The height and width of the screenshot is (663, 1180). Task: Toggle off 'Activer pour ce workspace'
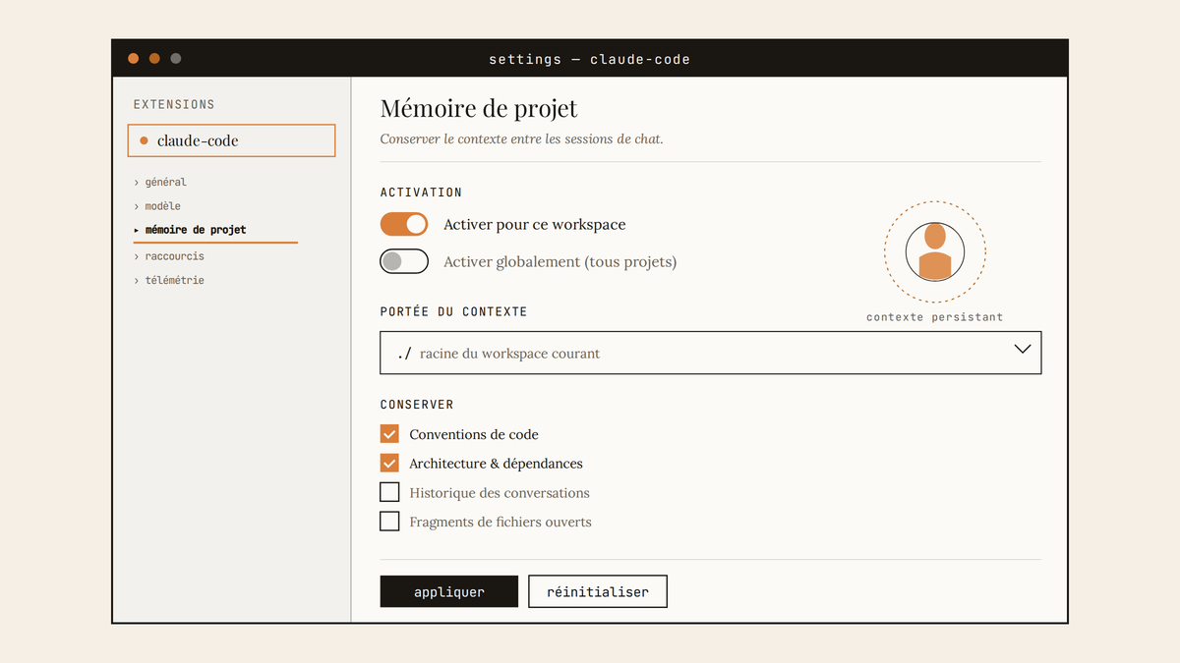tap(404, 224)
